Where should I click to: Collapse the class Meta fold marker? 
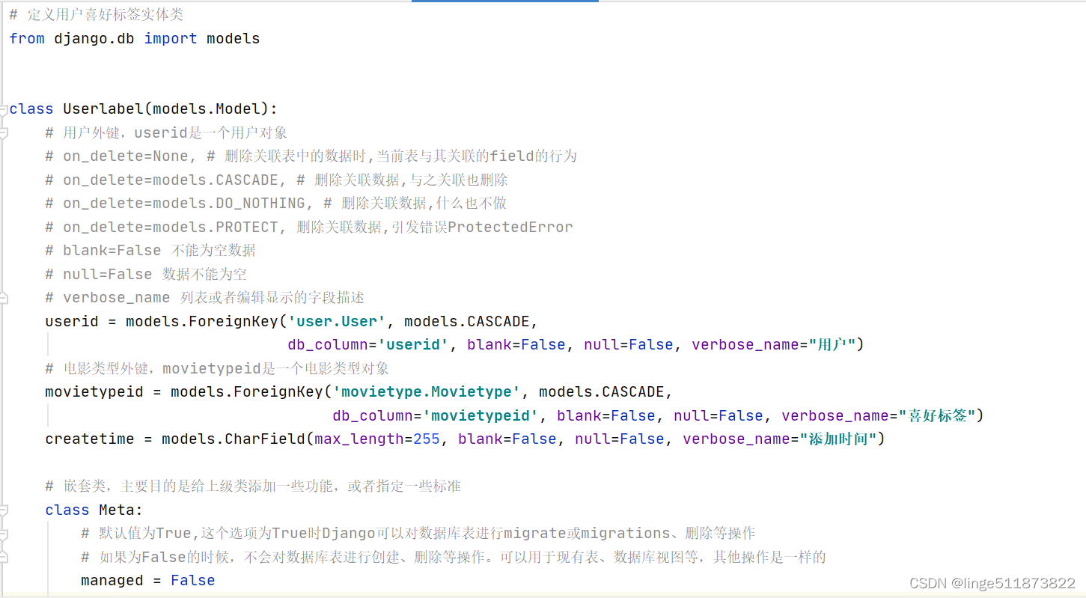tap(3, 510)
